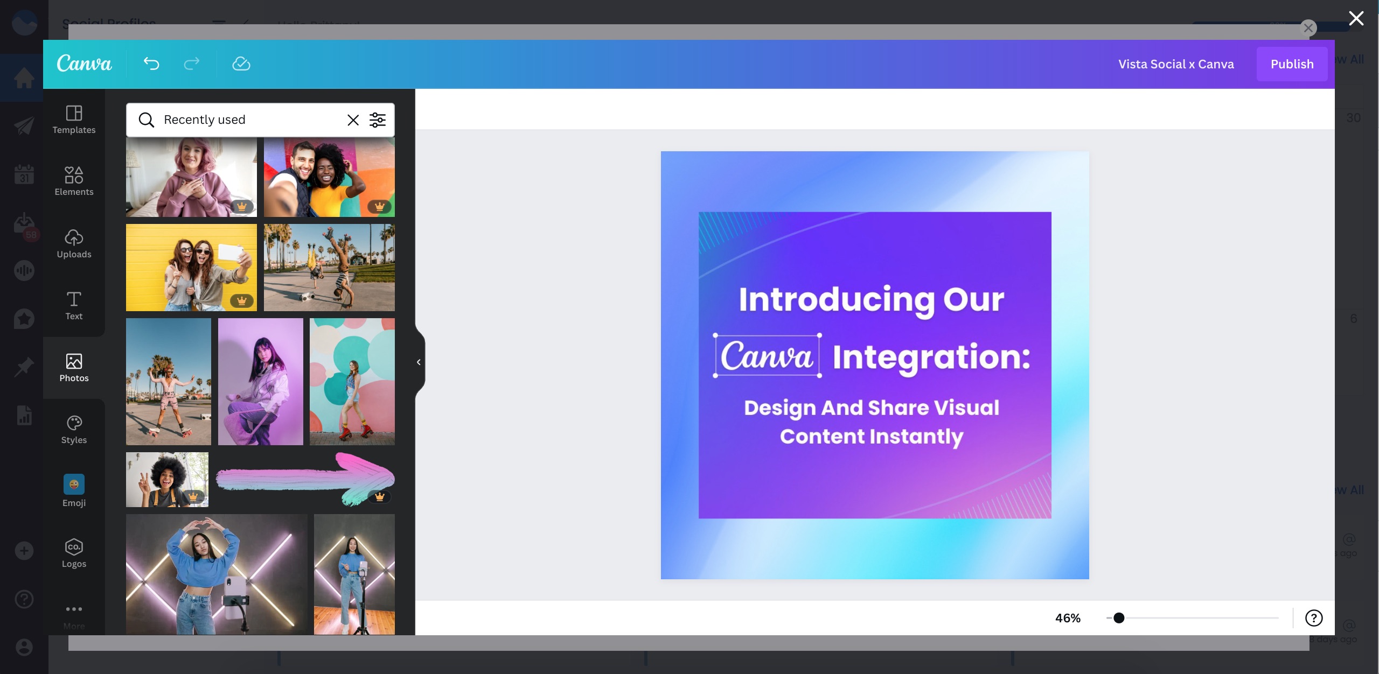This screenshot has height=674, width=1379.
Task: Click the cloud save status icon
Action: coord(241,64)
